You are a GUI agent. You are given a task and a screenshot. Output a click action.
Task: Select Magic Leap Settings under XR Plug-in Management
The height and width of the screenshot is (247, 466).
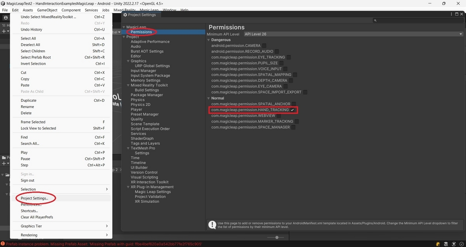(153, 192)
